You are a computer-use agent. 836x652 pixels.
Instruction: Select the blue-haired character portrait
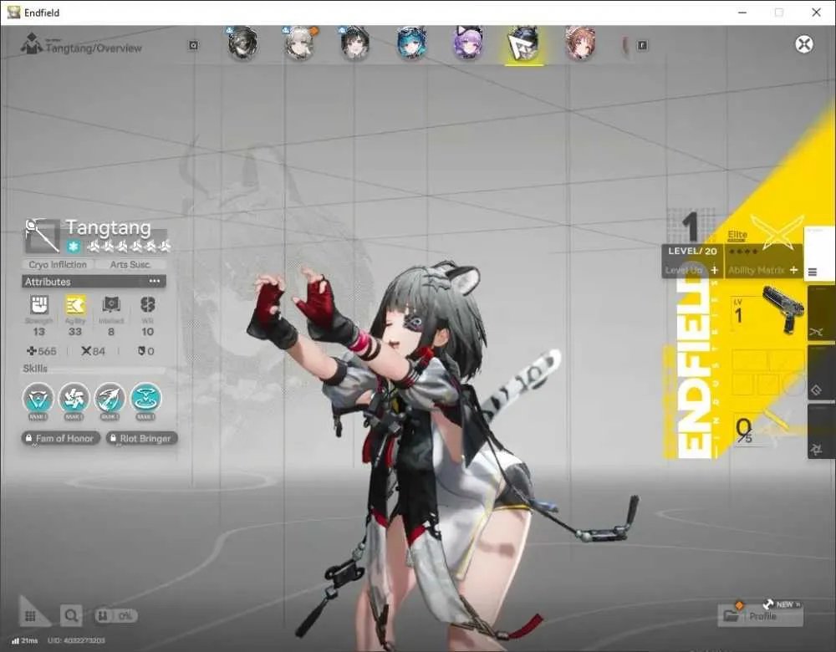coord(411,43)
